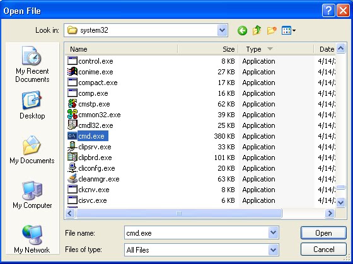This screenshot has height=264, width=353.
Task: Go up one folder level
Action: click(x=257, y=30)
